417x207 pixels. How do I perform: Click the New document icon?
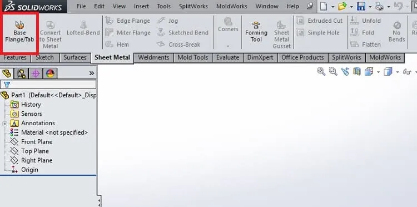(x=324, y=6)
